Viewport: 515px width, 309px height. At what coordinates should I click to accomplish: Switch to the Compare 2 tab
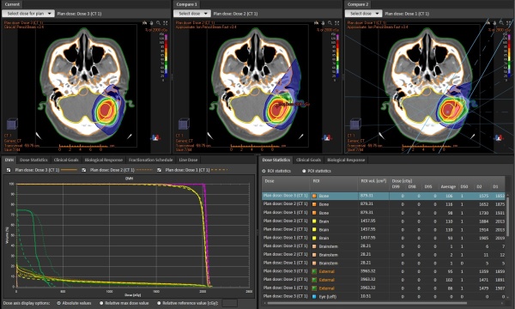point(358,4)
